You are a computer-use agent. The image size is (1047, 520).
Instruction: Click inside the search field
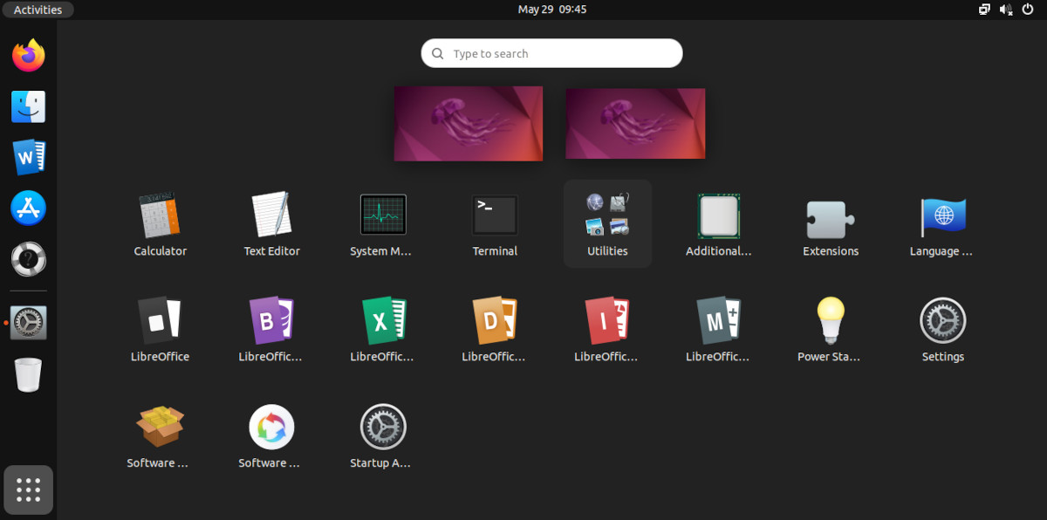pos(551,53)
